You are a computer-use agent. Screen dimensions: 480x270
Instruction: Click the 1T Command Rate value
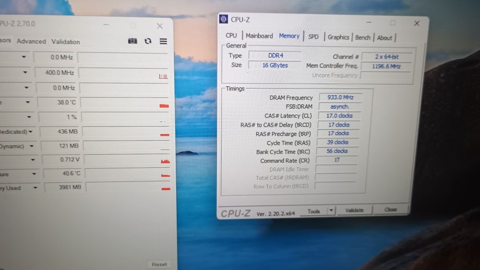(x=337, y=160)
